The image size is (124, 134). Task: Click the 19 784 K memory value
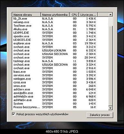[90, 43]
